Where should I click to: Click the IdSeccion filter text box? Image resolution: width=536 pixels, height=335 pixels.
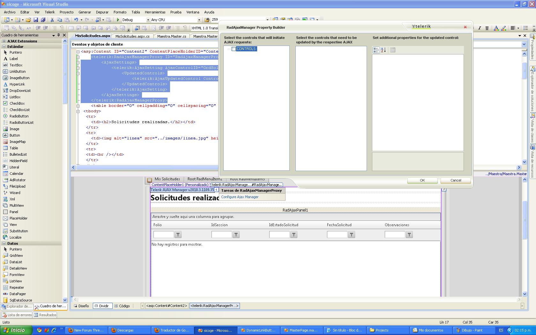tap(221, 235)
